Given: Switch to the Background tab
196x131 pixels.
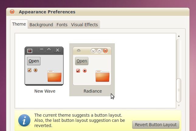Looking at the screenshot, I should tap(41, 25).
